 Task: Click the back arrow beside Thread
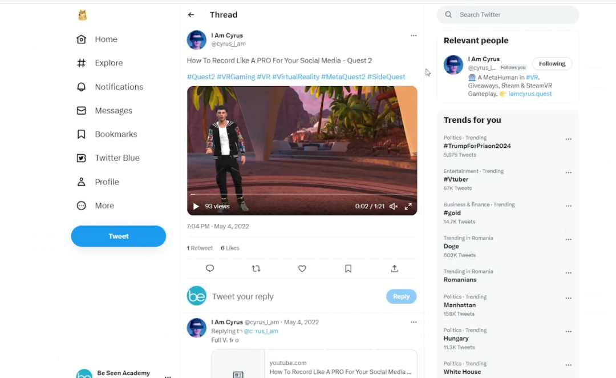point(191,15)
